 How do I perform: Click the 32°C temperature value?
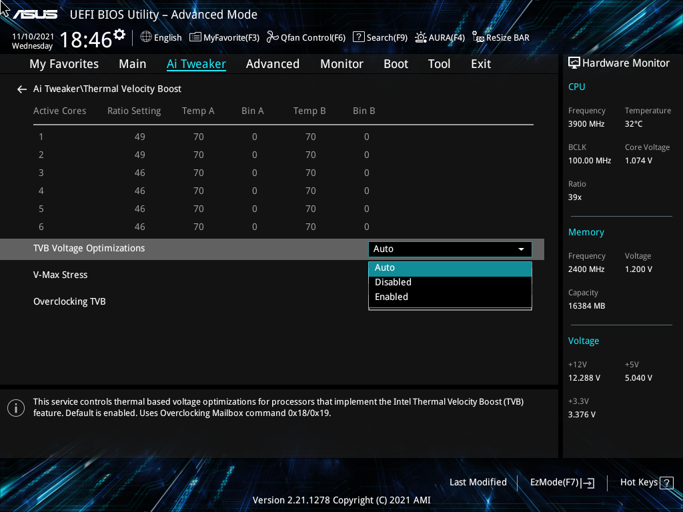pos(634,124)
